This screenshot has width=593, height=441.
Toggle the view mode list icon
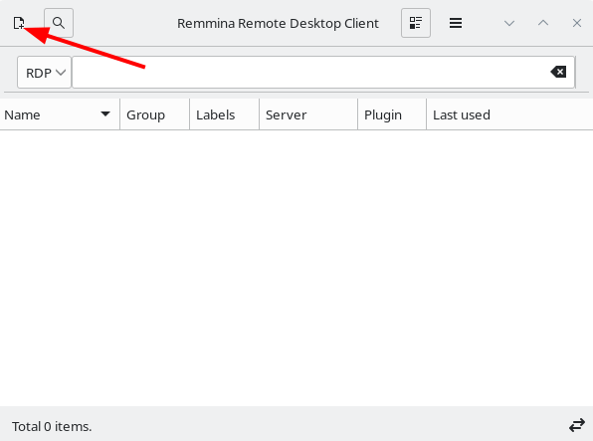pos(416,23)
